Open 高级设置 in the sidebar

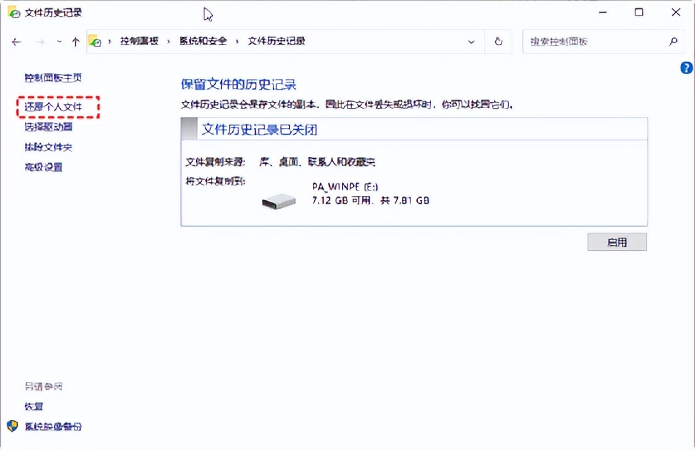tap(43, 167)
